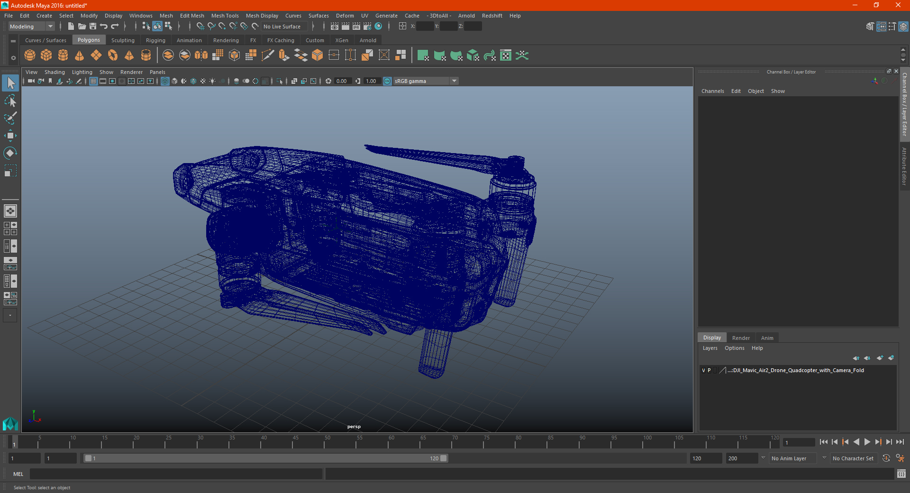This screenshot has height=493, width=910.
Task: Toggle visibility V on the DJI_Mavic layer
Action: click(x=703, y=371)
